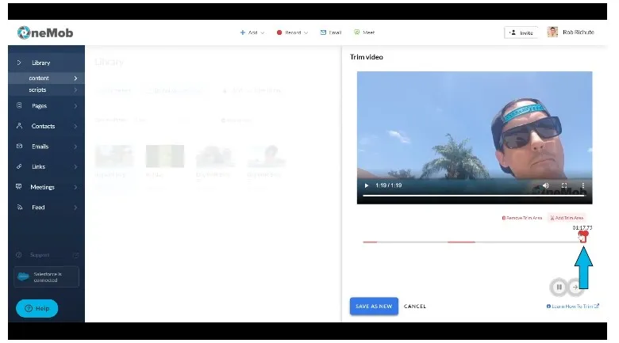Click the first blurred library video thumbnail

click(x=114, y=156)
